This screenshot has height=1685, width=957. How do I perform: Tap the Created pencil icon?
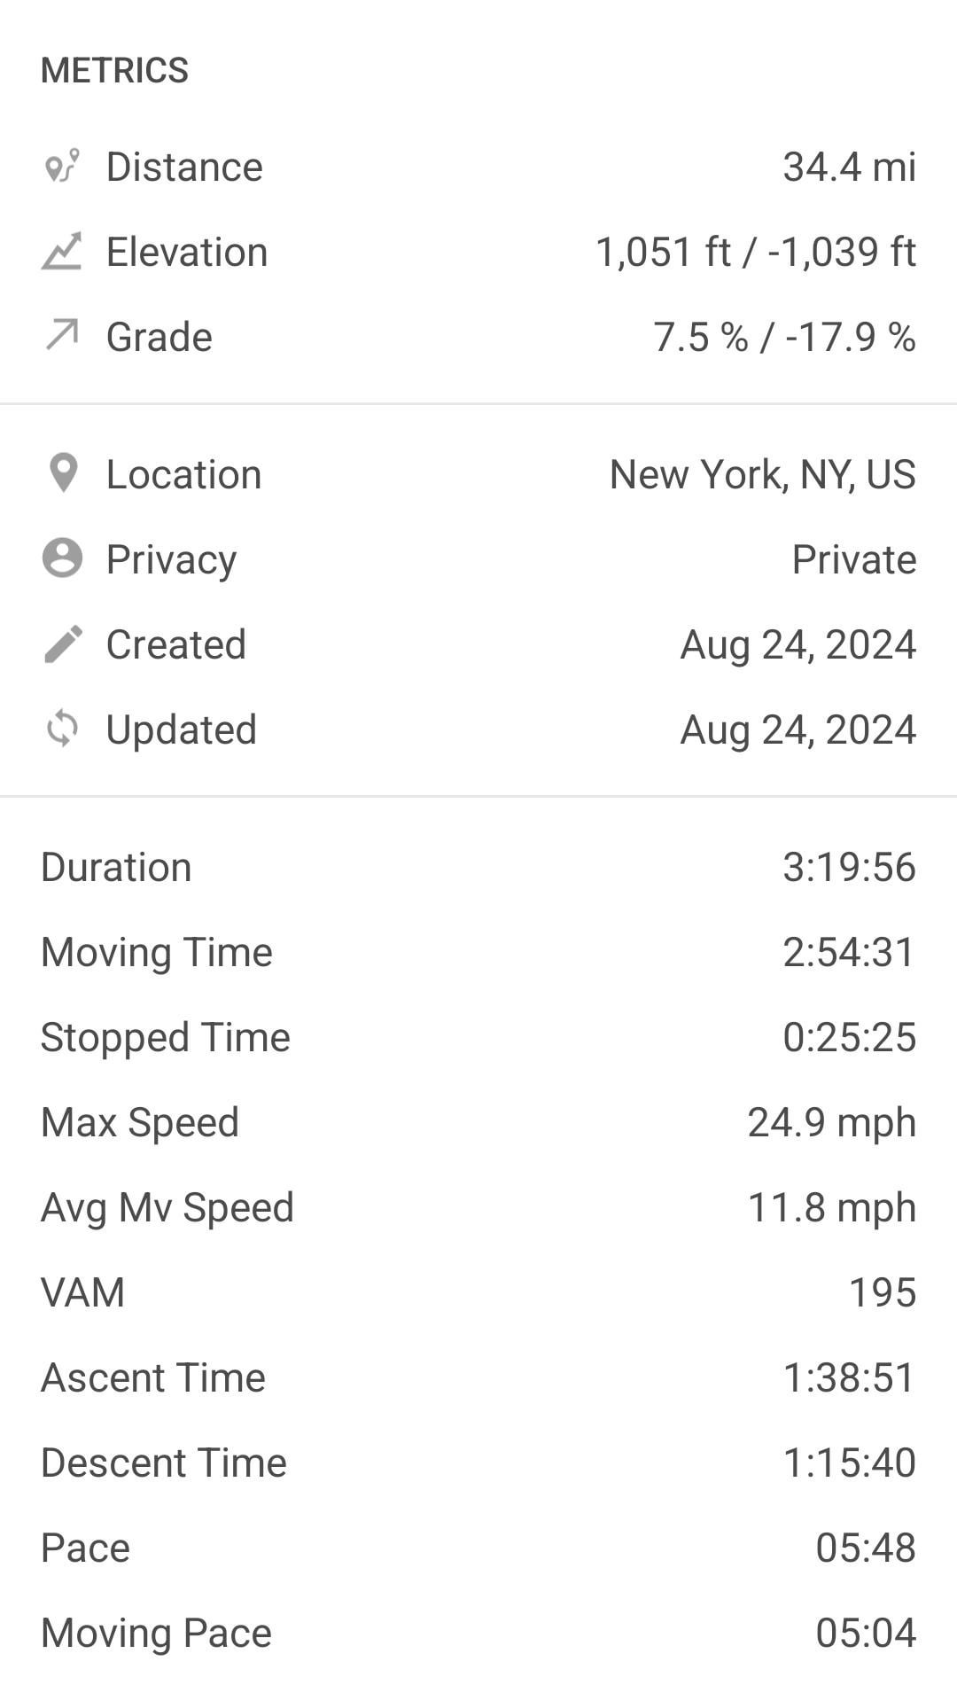coord(62,644)
